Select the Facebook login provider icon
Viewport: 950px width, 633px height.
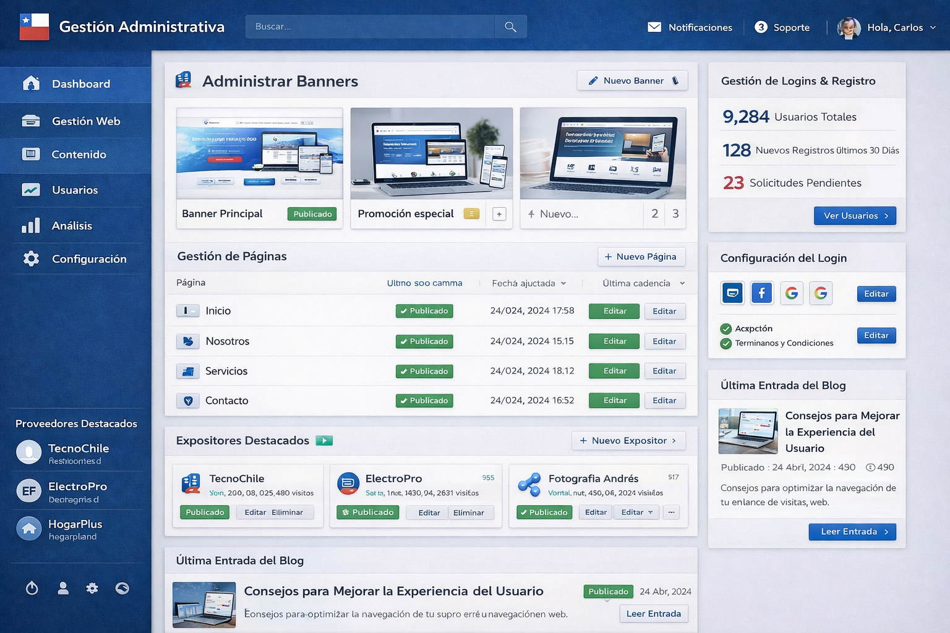[762, 293]
